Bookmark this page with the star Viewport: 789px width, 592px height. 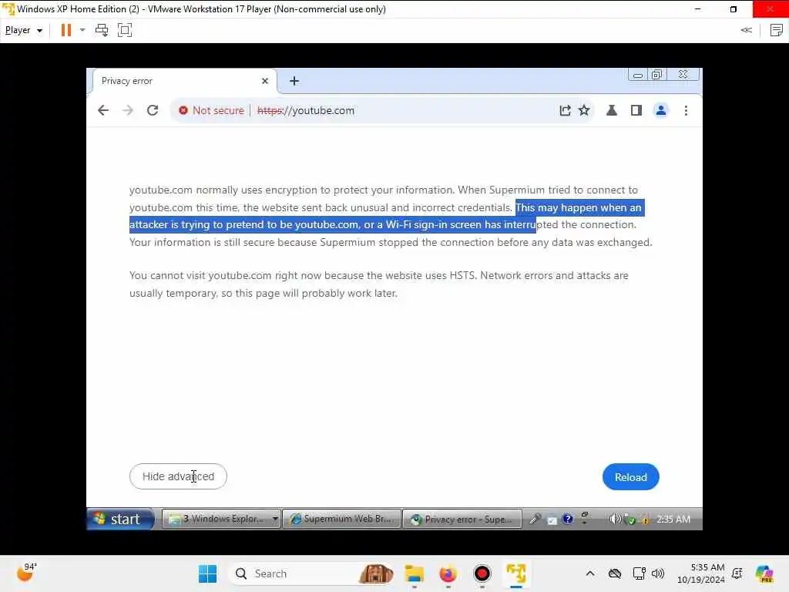[584, 110]
